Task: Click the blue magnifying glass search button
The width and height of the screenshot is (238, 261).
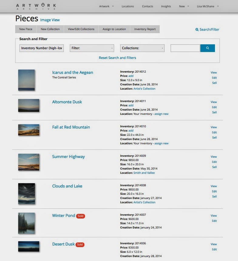Action: tap(208, 48)
